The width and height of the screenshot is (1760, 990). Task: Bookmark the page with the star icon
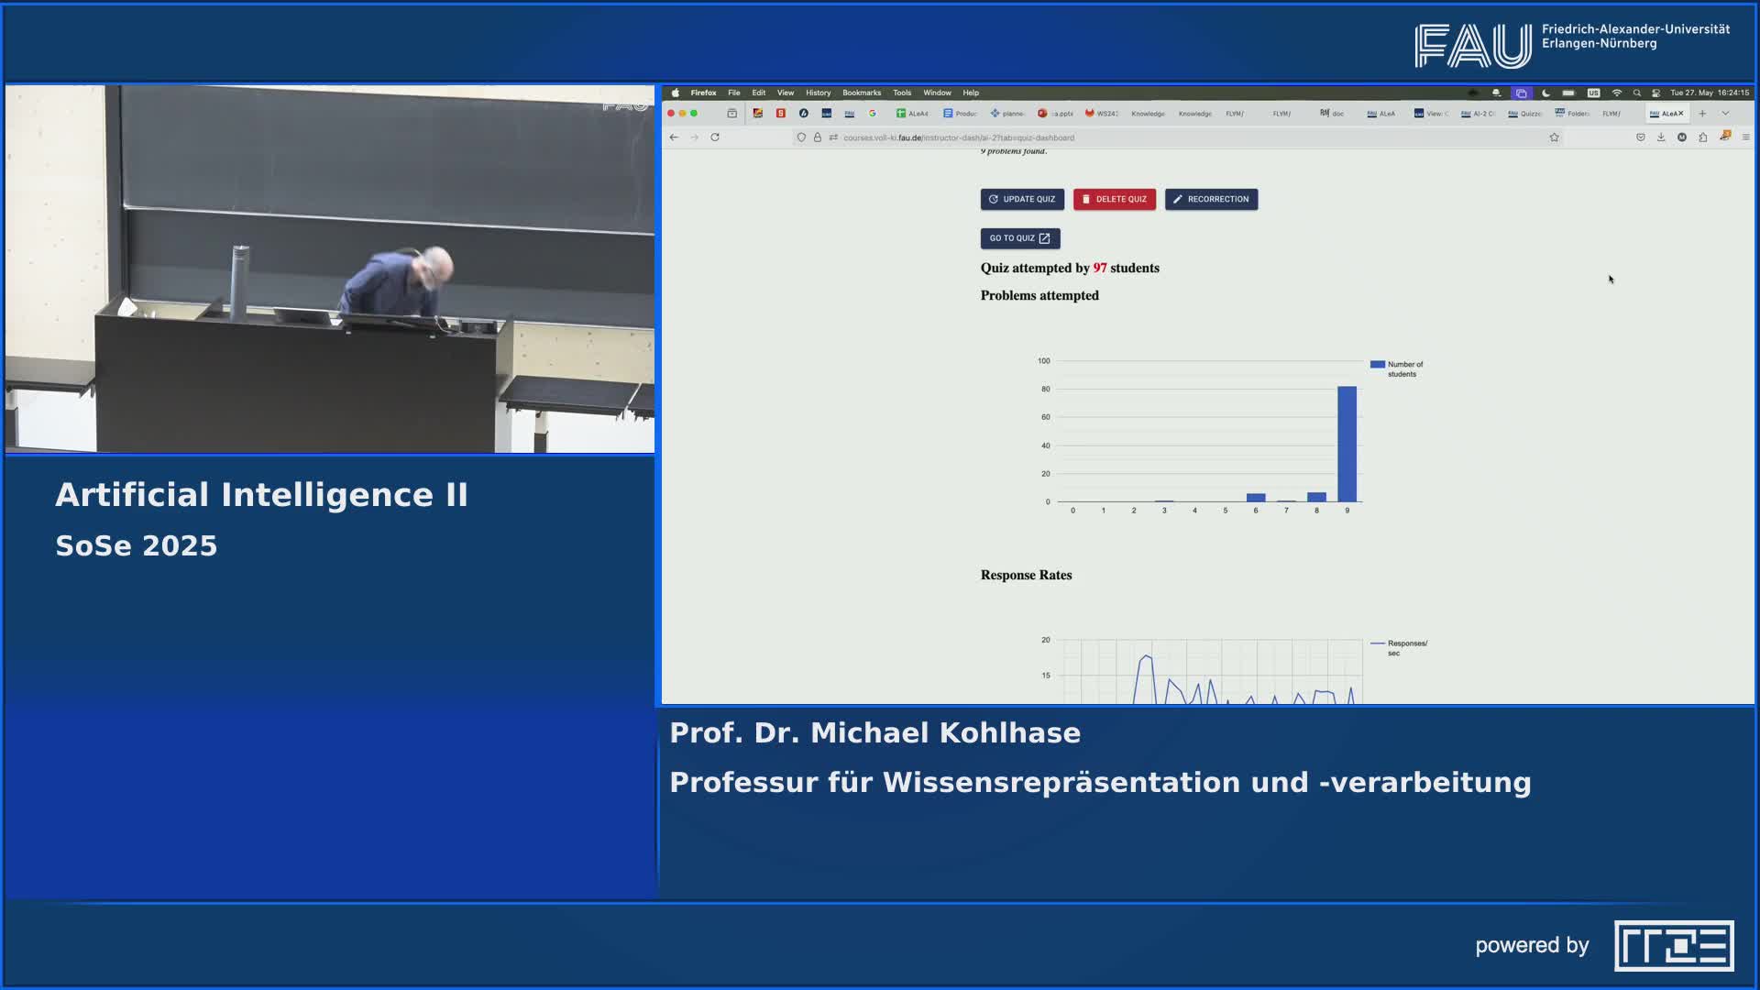[x=1554, y=137]
